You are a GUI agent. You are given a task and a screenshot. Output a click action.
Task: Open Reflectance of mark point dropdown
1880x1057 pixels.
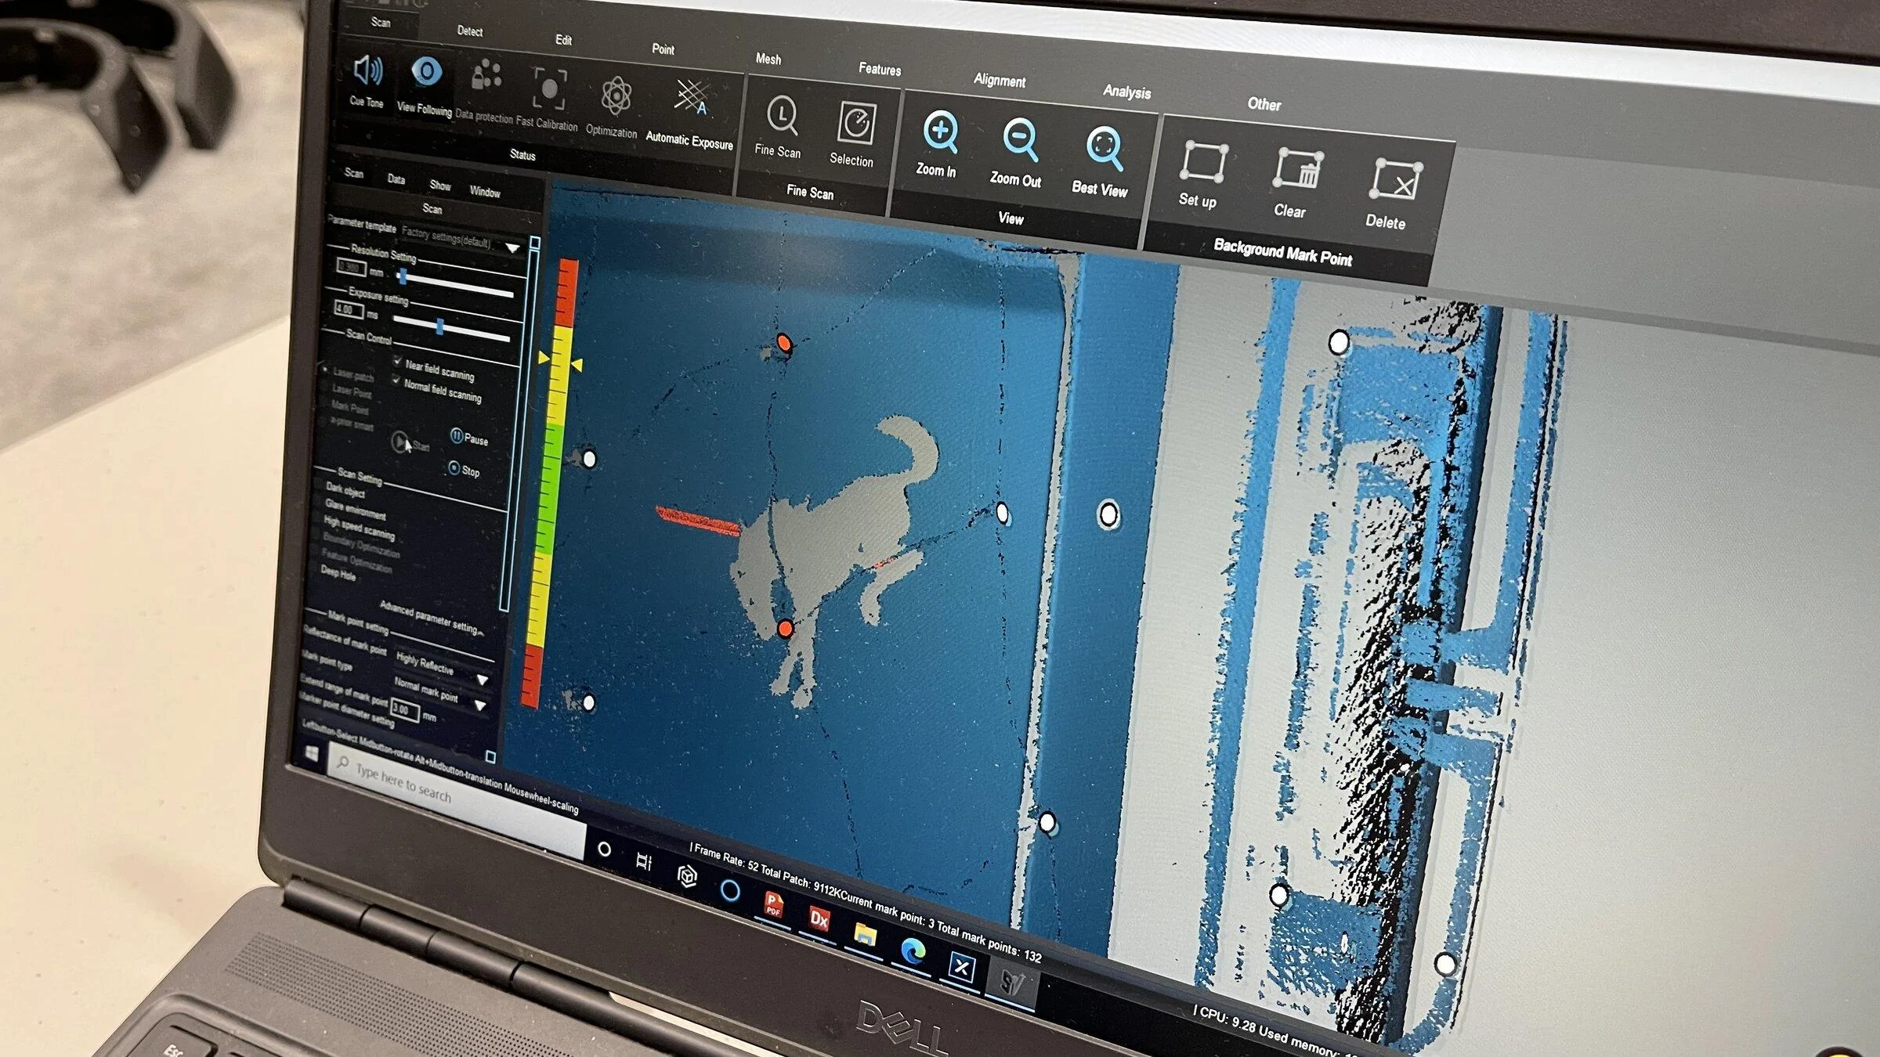tap(483, 679)
